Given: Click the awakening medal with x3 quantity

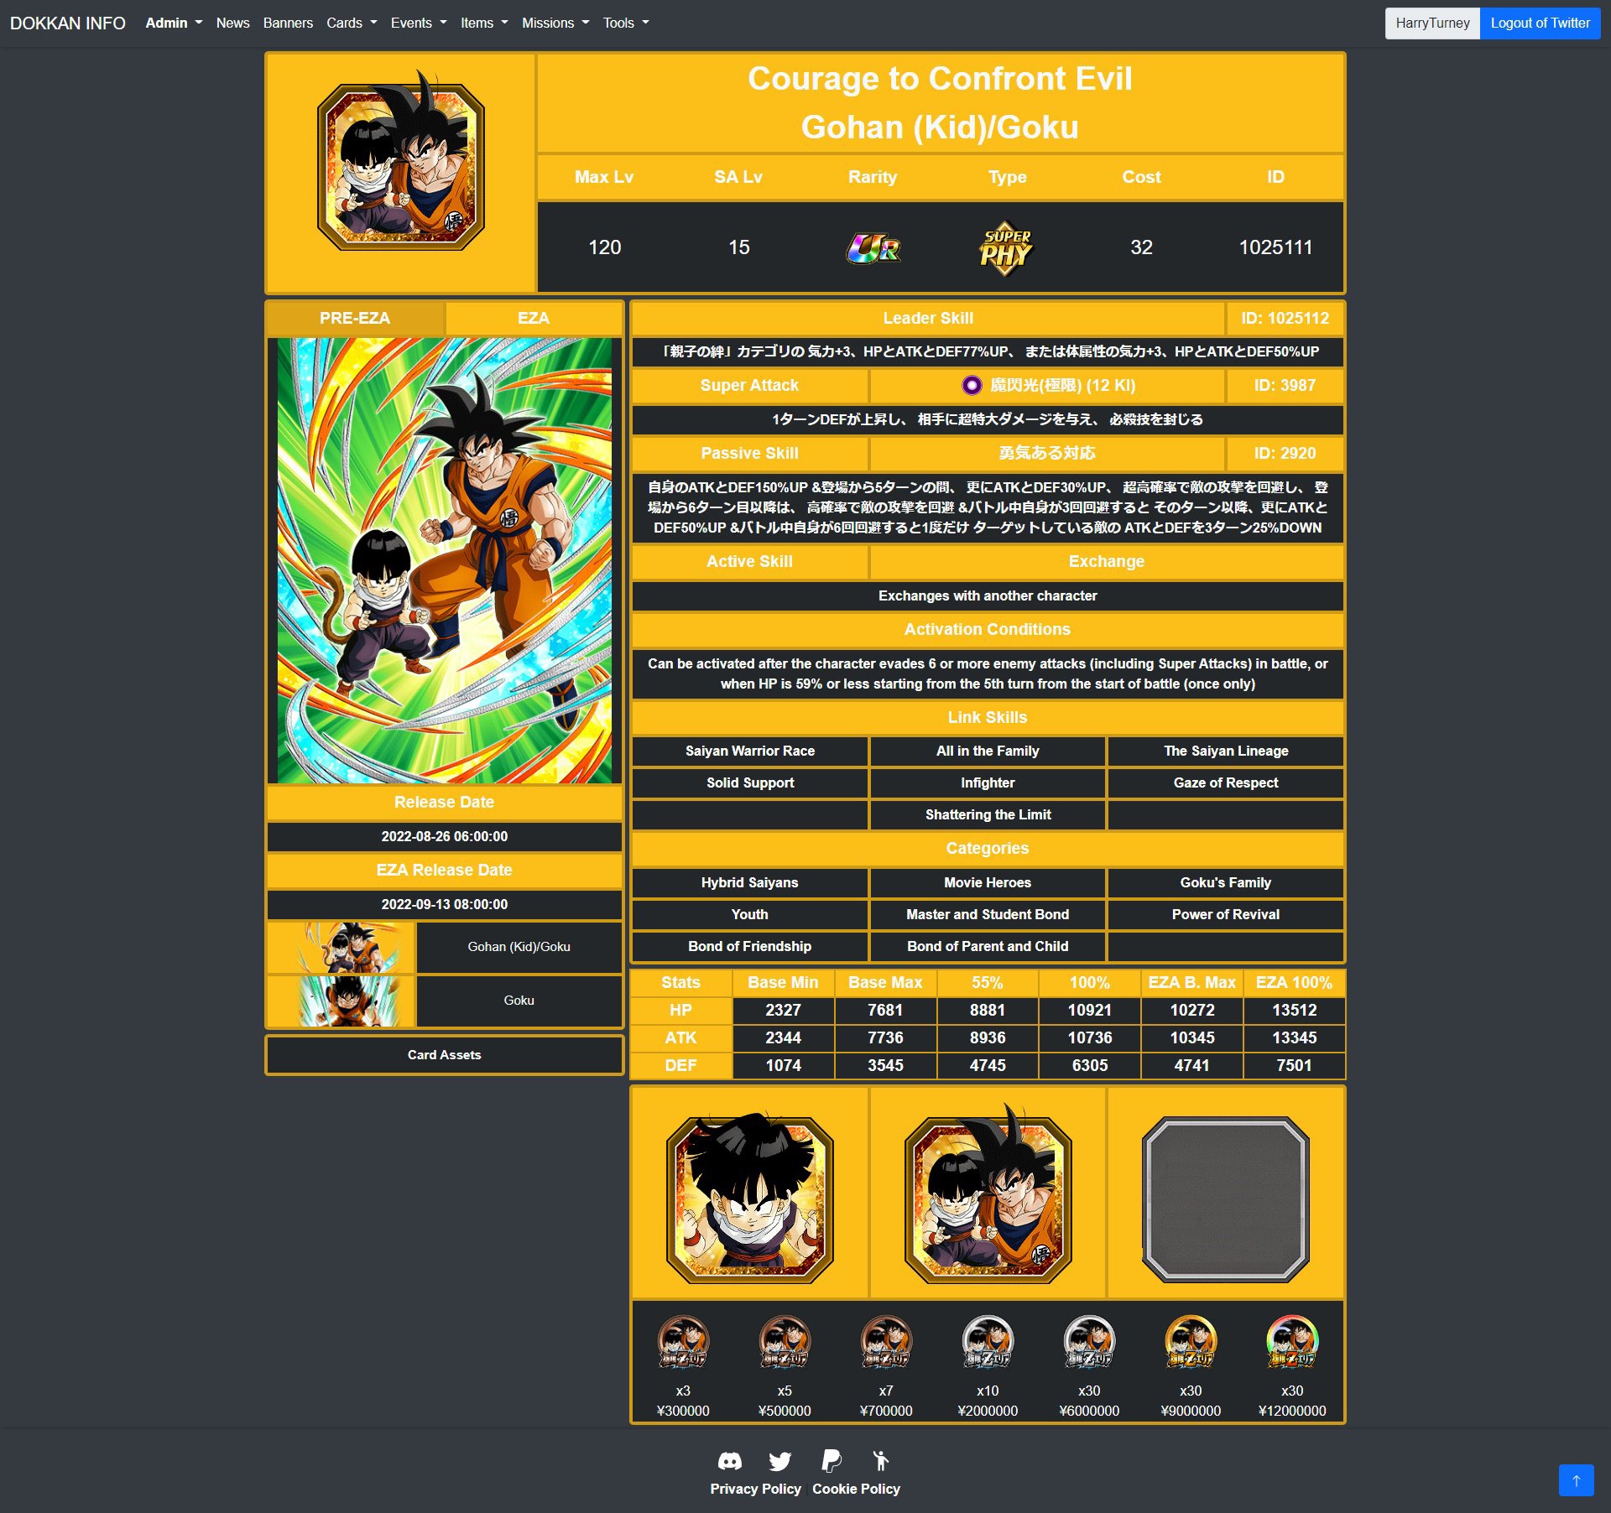Looking at the screenshot, I should coord(683,1341).
